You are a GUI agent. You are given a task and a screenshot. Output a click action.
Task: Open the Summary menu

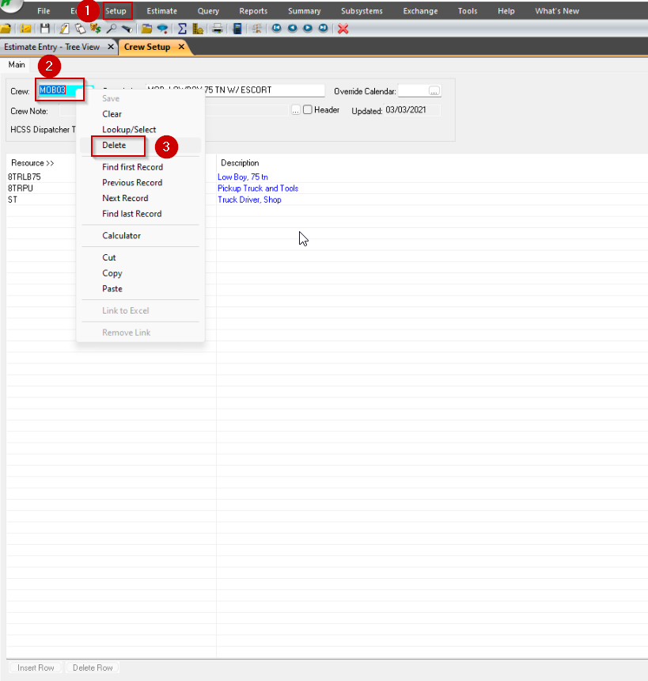[305, 11]
